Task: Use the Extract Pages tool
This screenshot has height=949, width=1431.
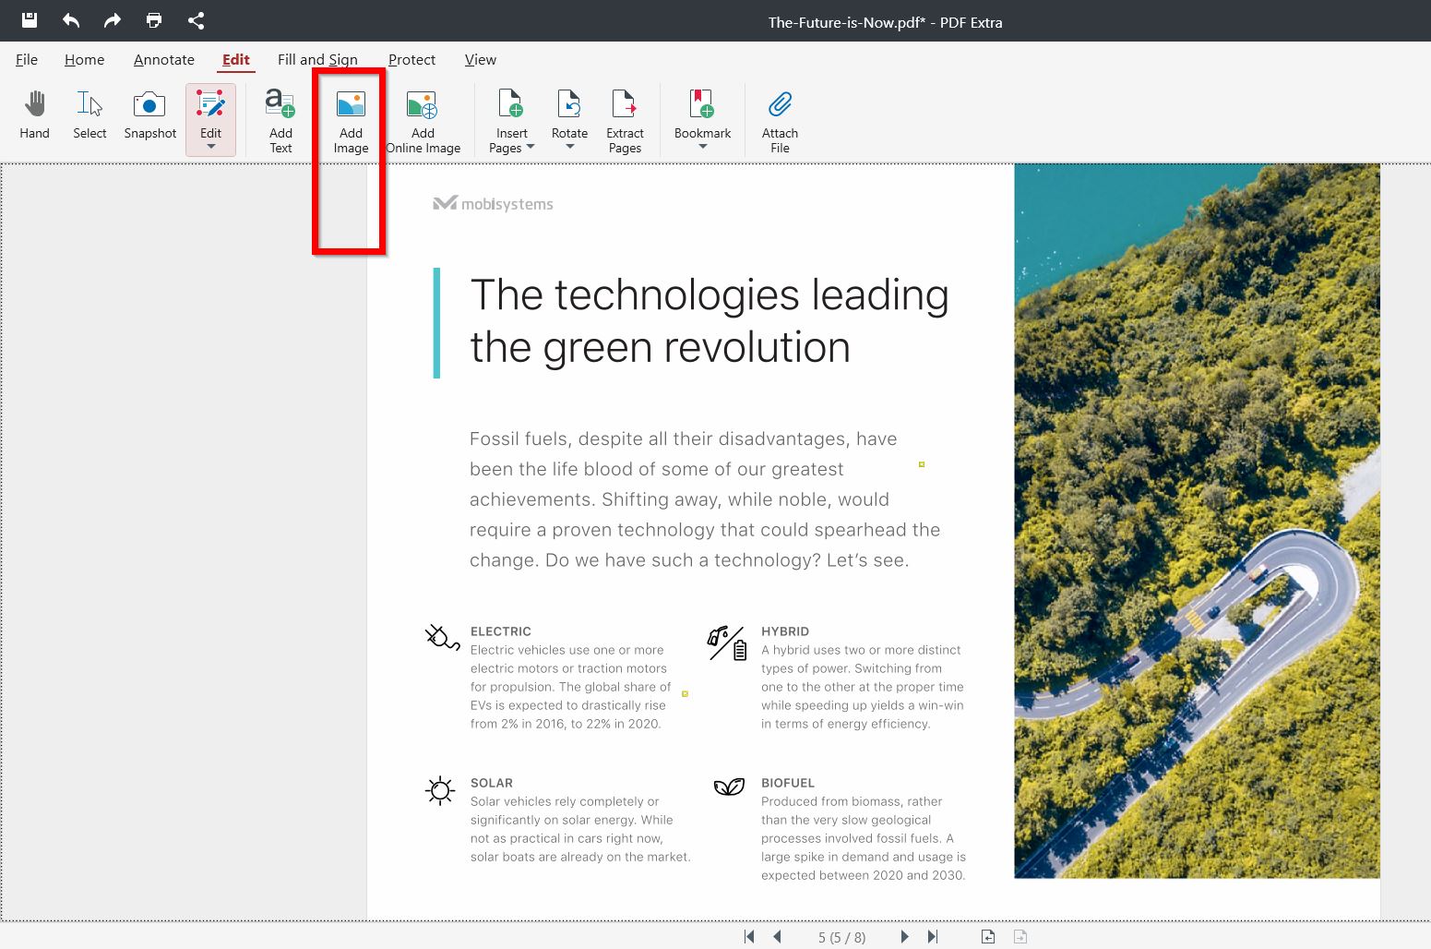Action: pyautogui.click(x=625, y=119)
